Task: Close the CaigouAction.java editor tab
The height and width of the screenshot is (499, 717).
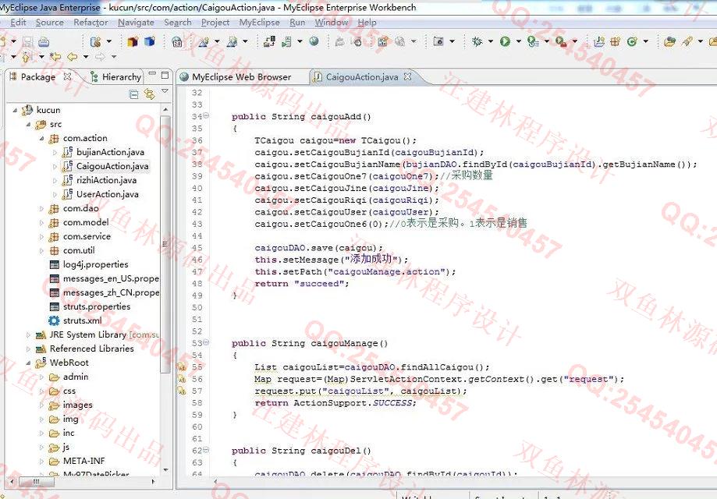Action: point(407,76)
